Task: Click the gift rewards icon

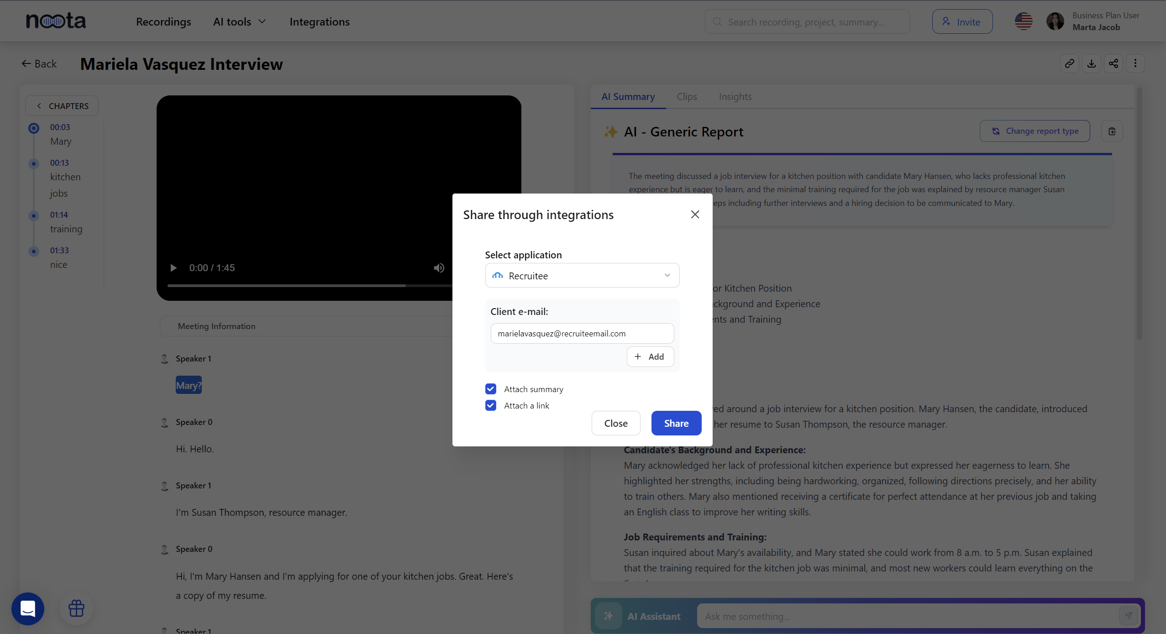Action: tap(76, 608)
